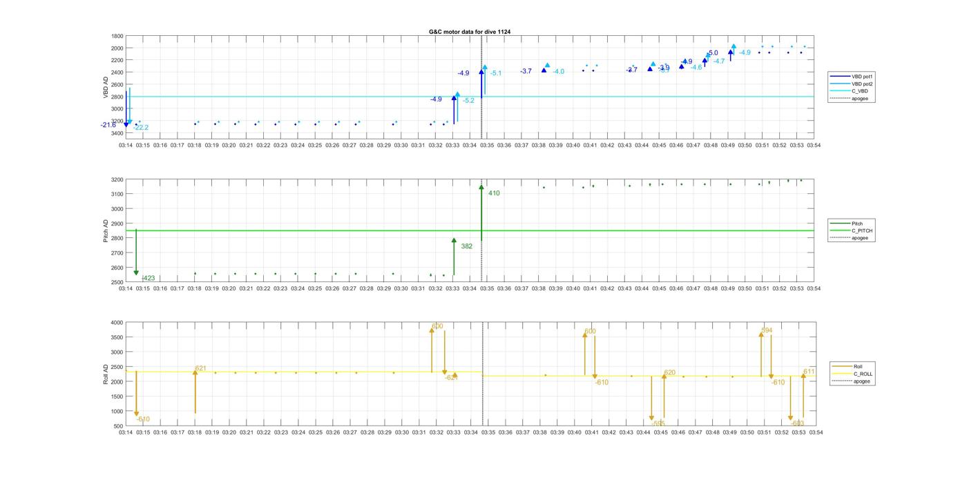Click the dark-blue arrowhead next to '-21.6'
Viewport: 967px width, 478px height.
(x=126, y=124)
